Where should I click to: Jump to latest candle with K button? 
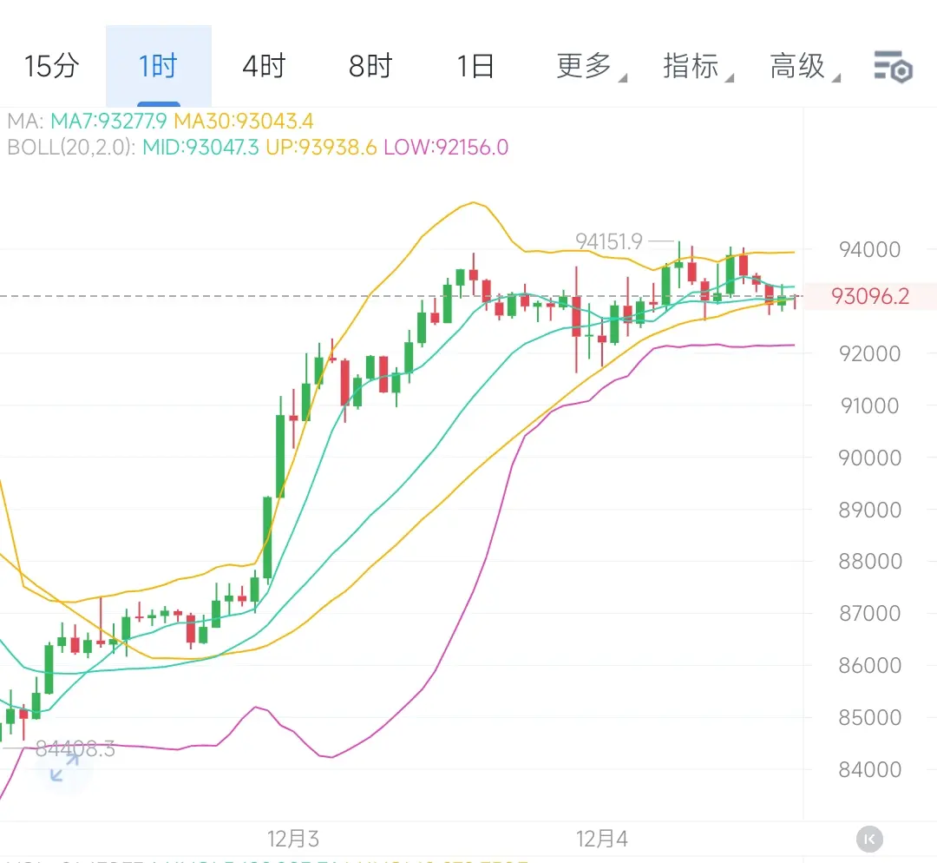tap(869, 839)
